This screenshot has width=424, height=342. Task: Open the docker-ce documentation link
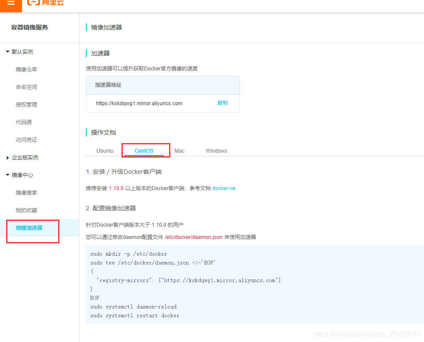pyautogui.click(x=224, y=188)
